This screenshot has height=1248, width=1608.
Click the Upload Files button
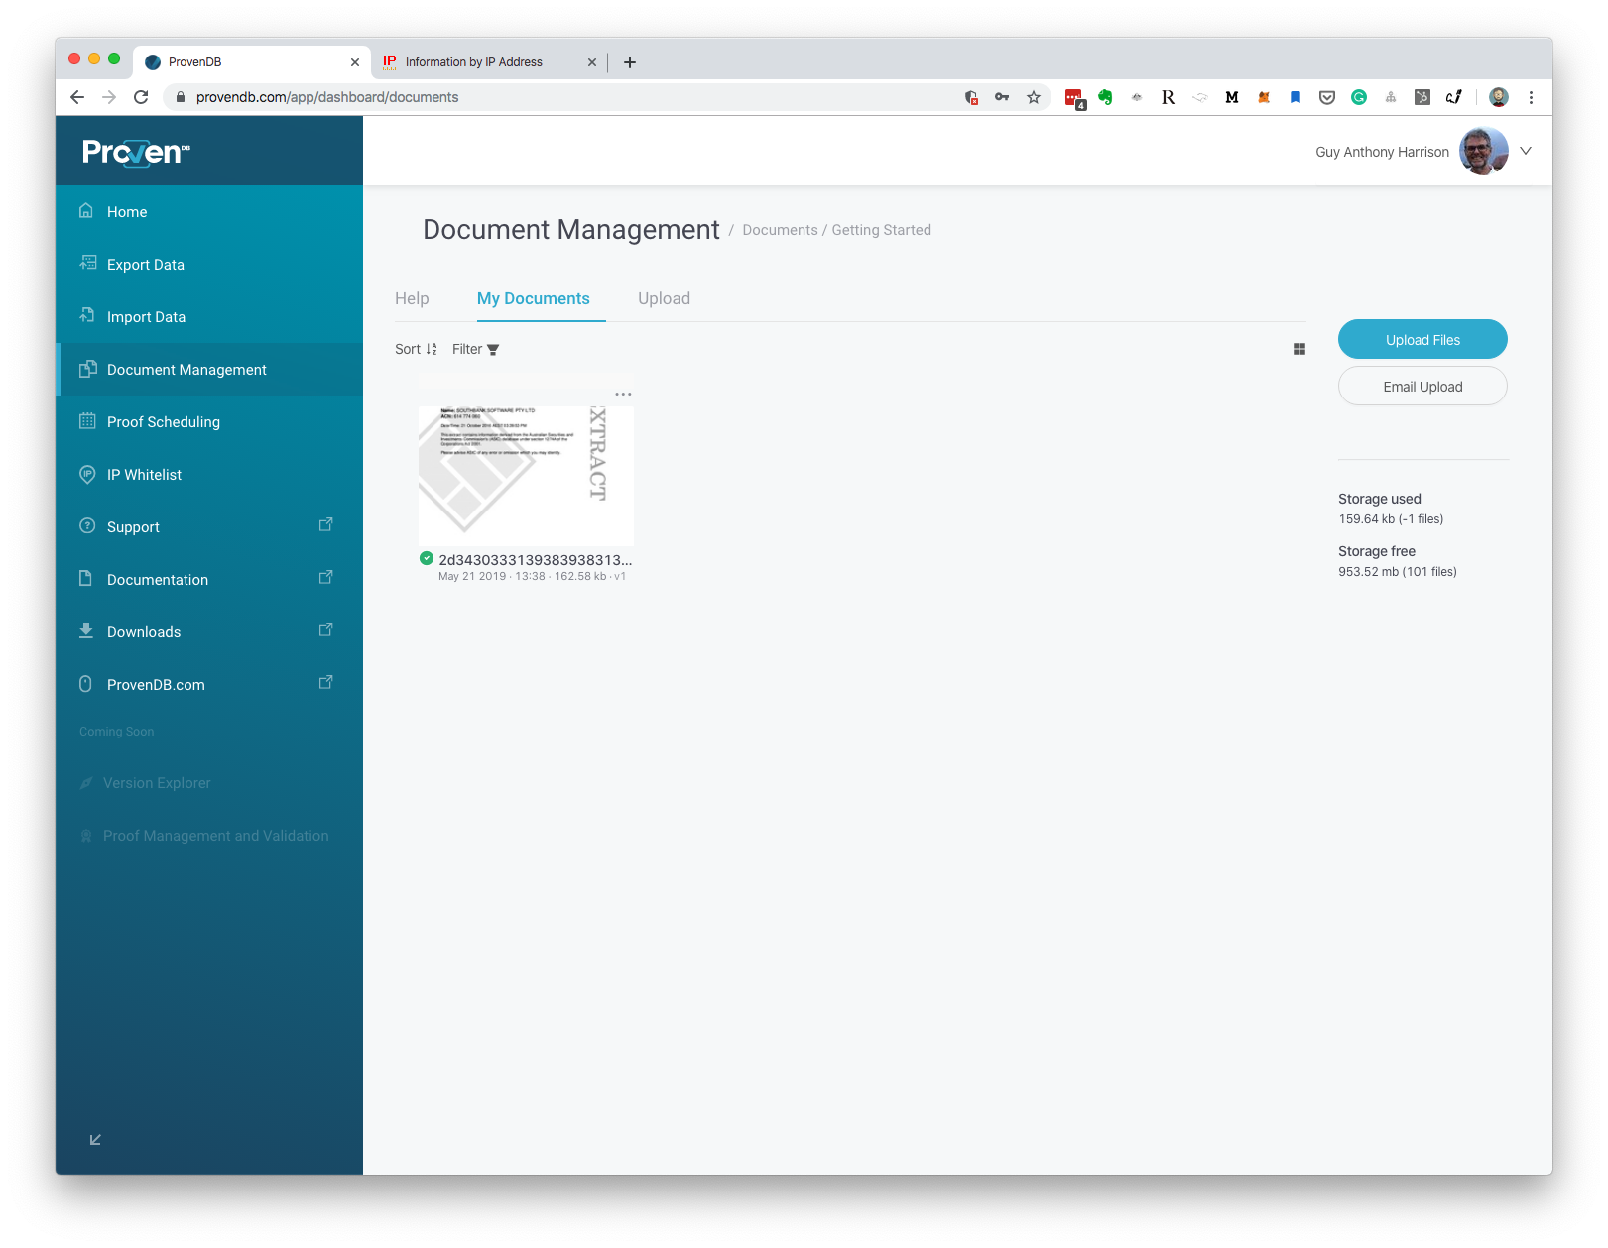click(1422, 339)
